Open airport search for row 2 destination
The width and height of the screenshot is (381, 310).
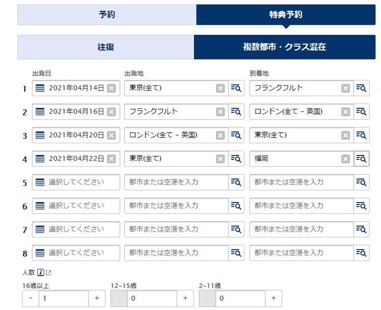tap(361, 112)
